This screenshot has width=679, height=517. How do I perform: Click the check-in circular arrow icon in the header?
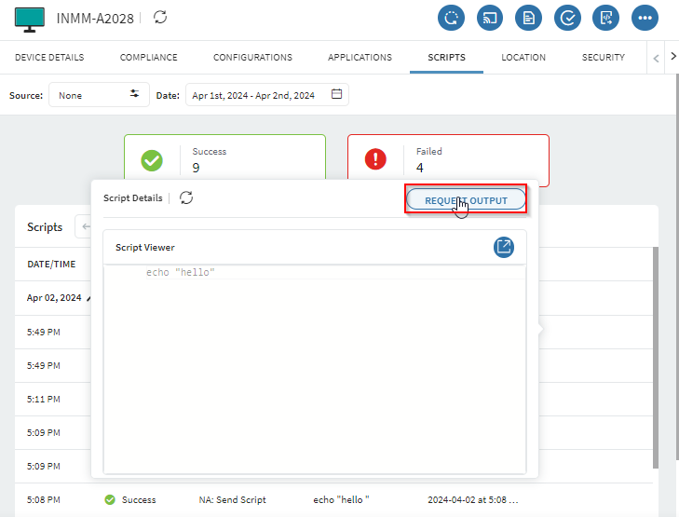tap(451, 18)
